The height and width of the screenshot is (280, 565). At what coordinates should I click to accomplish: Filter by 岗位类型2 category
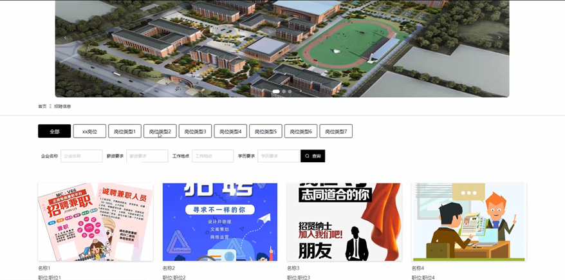(160, 131)
